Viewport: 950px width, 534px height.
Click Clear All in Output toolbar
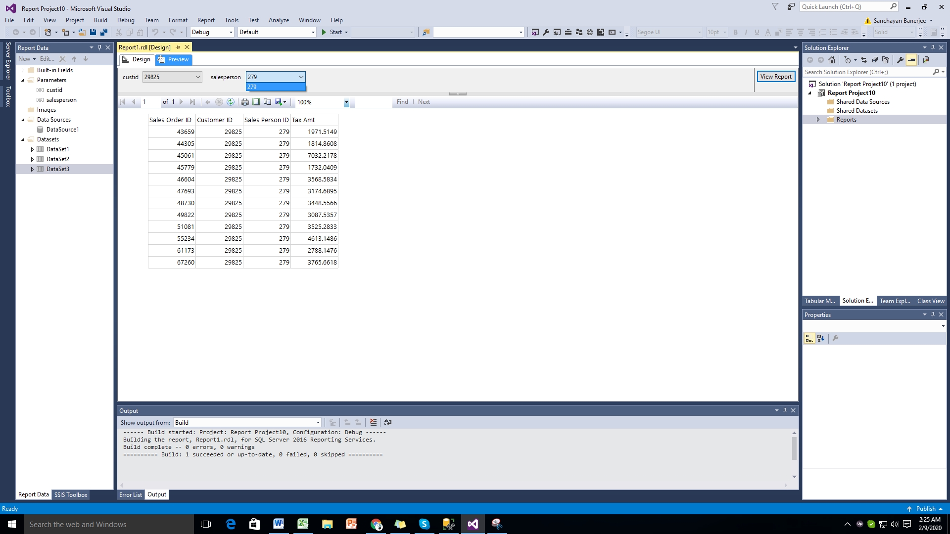pyautogui.click(x=373, y=422)
